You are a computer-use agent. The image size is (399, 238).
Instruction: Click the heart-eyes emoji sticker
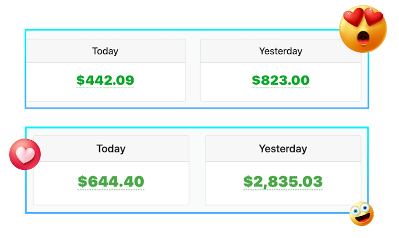[x=365, y=30]
